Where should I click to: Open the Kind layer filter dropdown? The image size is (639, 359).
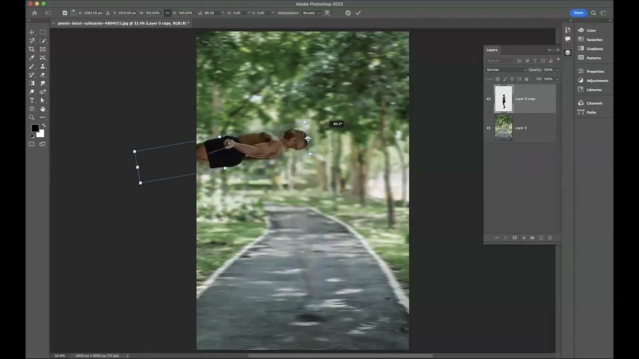501,61
